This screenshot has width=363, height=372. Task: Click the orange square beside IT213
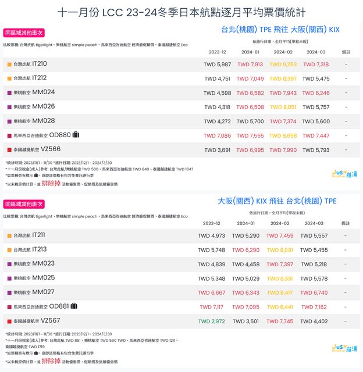(9, 250)
